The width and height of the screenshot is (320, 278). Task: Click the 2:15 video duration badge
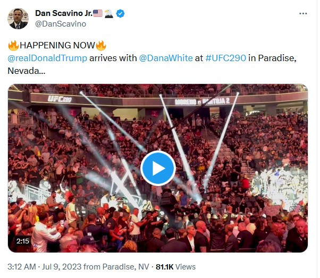click(x=23, y=241)
